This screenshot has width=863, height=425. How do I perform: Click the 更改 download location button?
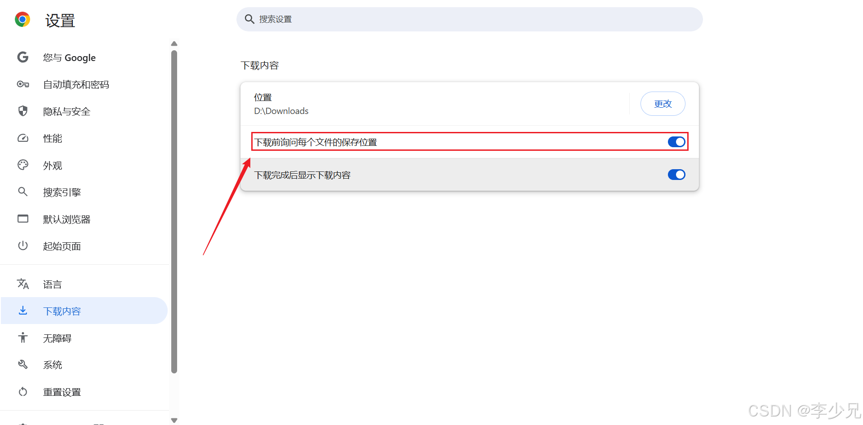tap(663, 104)
